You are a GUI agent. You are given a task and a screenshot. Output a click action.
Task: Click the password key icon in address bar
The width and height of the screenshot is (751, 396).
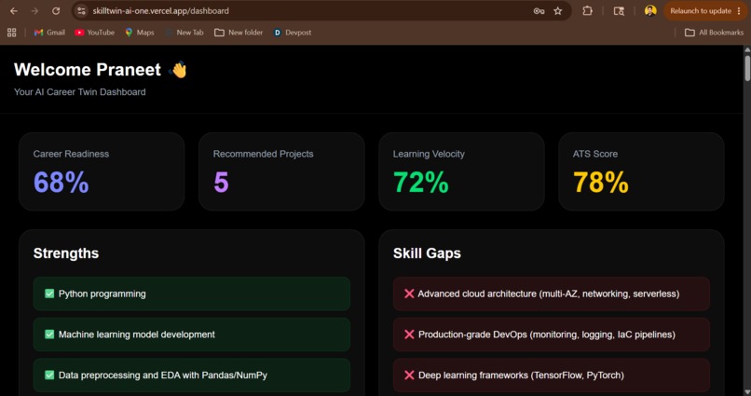coord(539,11)
